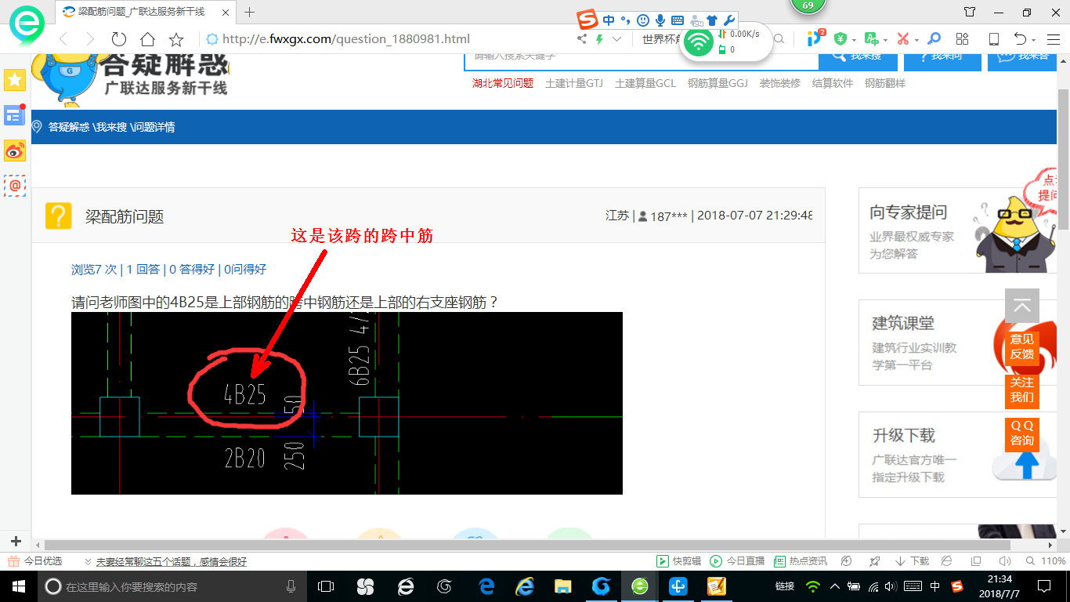Expand the dropdown beside the shield icon
This screenshot has width=1070, height=602.
[853, 40]
